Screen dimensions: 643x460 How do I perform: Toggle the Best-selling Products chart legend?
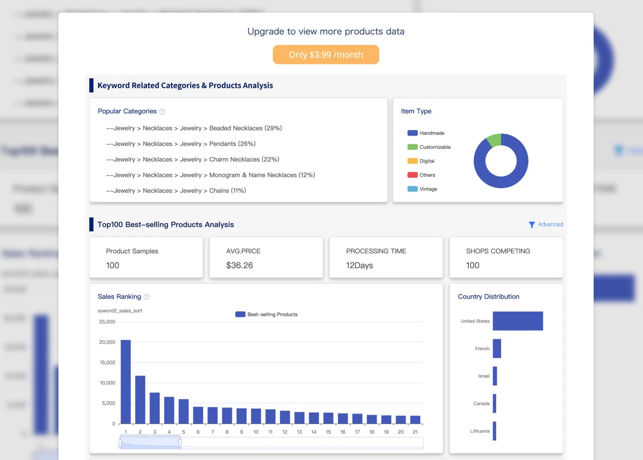(x=266, y=314)
